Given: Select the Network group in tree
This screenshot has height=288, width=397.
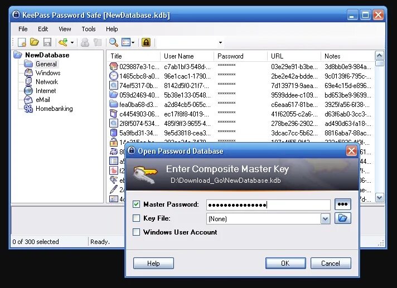Looking at the screenshot, I should click(x=47, y=82).
